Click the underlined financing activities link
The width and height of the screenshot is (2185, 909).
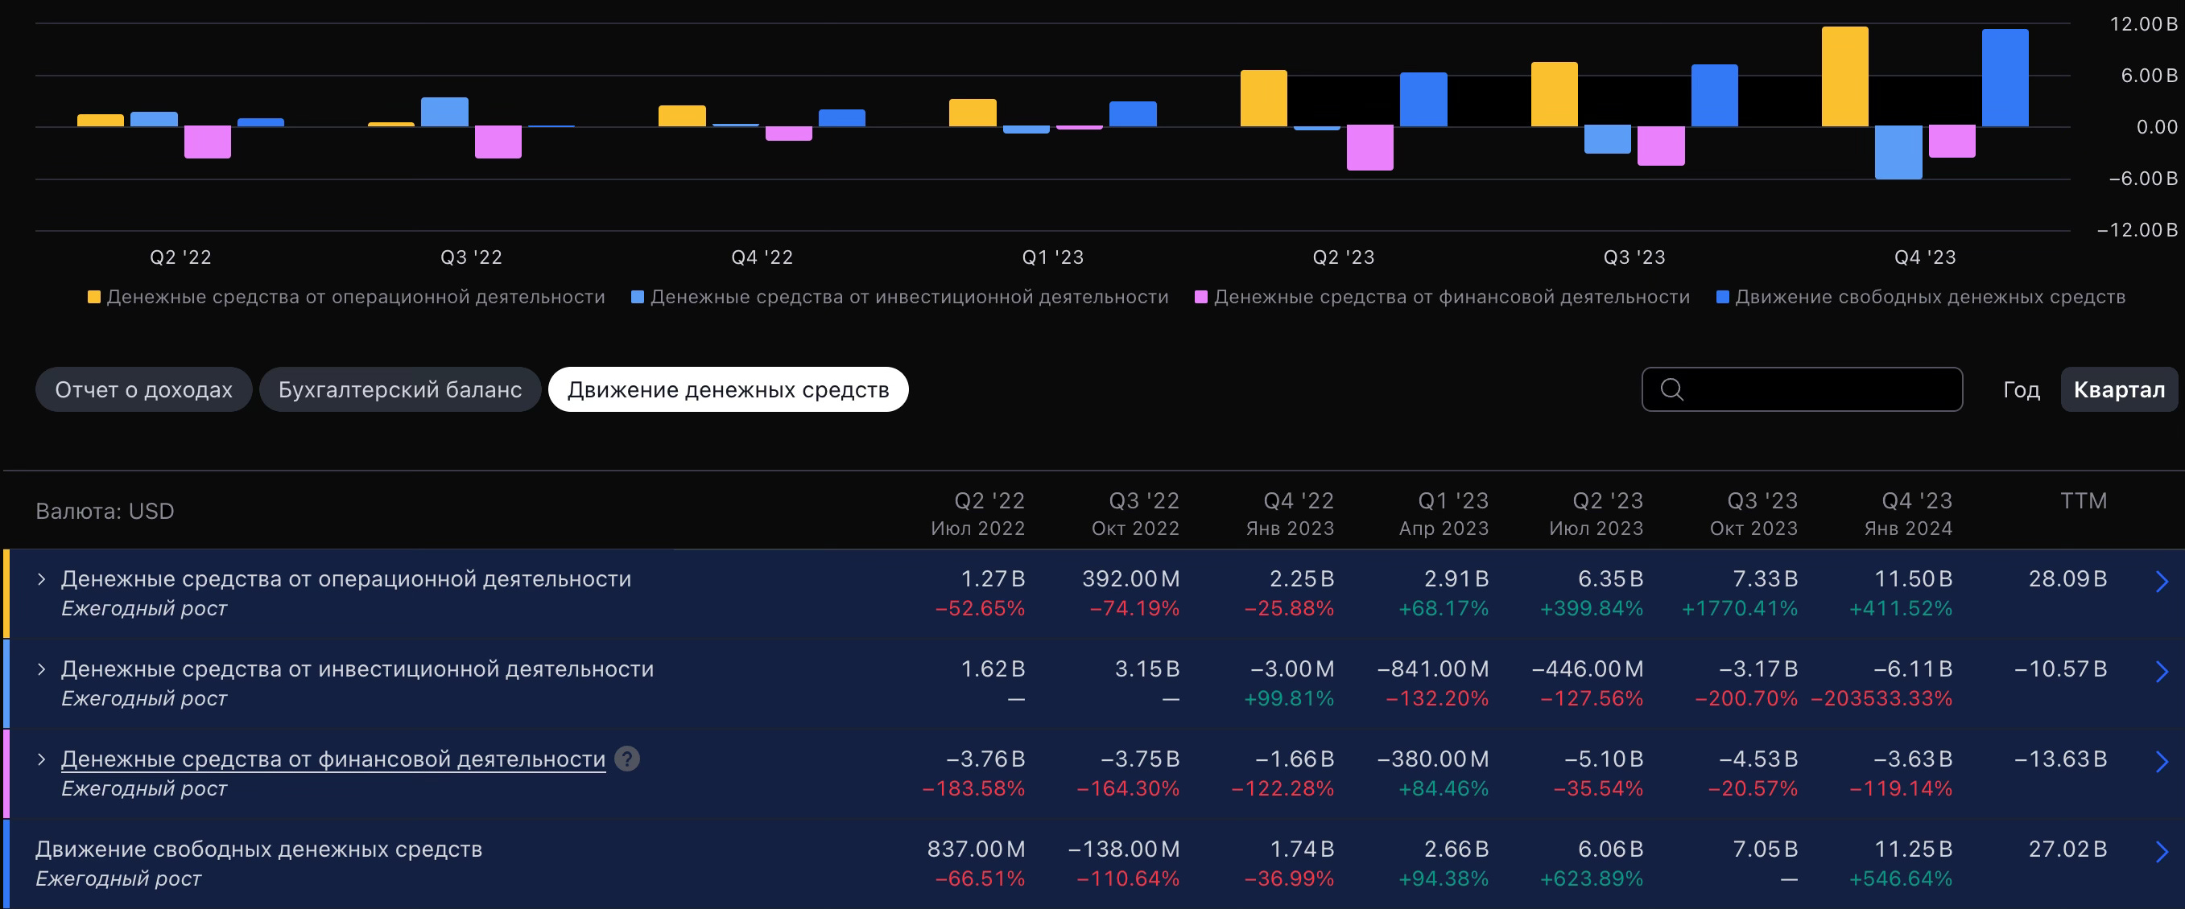(x=332, y=759)
